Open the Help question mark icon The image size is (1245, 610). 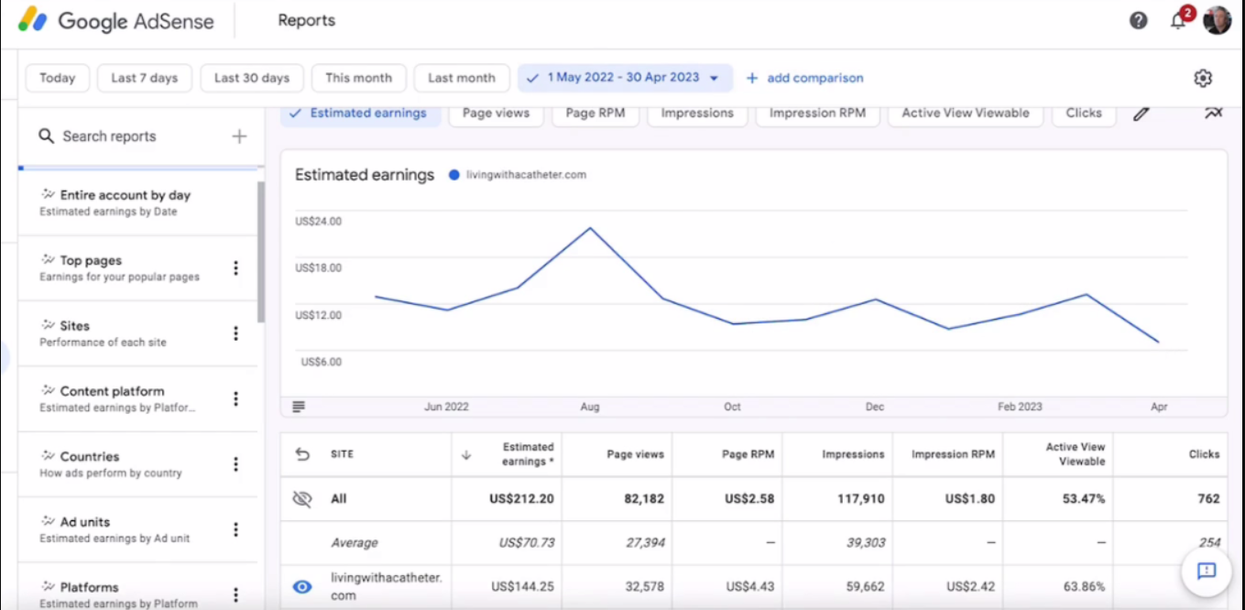point(1139,20)
